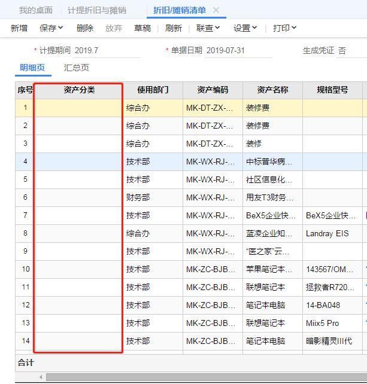Click BeX5企业快… in 资产名称 column
This screenshot has height=384, width=367.
click(x=271, y=215)
